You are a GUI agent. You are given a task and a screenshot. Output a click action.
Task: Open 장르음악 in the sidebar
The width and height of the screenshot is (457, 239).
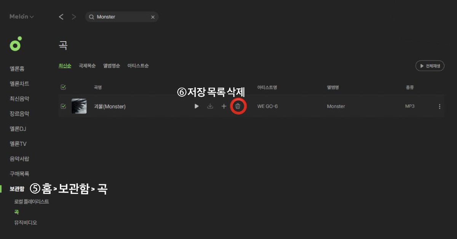(19, 113)
